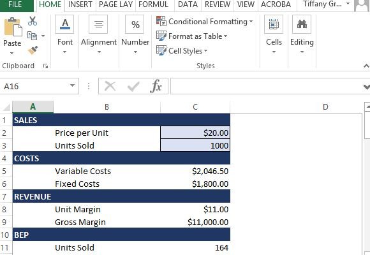Click the Paste clipboard icon

13,27
